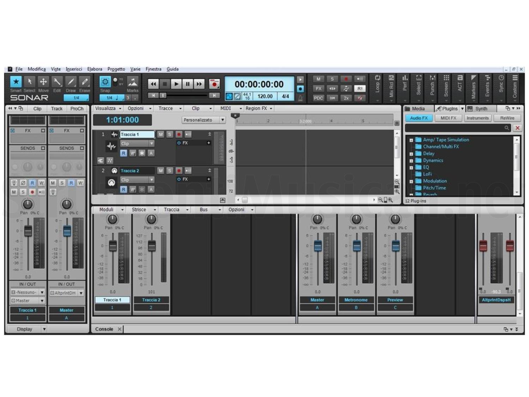The height and width of the screenshot is (397, 529).
Task: Select the Smart tool star icon
Action: point(16,82)
